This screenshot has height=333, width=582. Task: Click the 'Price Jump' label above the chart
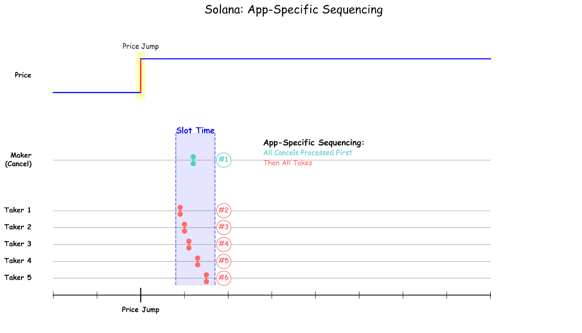pyautogui.click(x=140, y=47)
